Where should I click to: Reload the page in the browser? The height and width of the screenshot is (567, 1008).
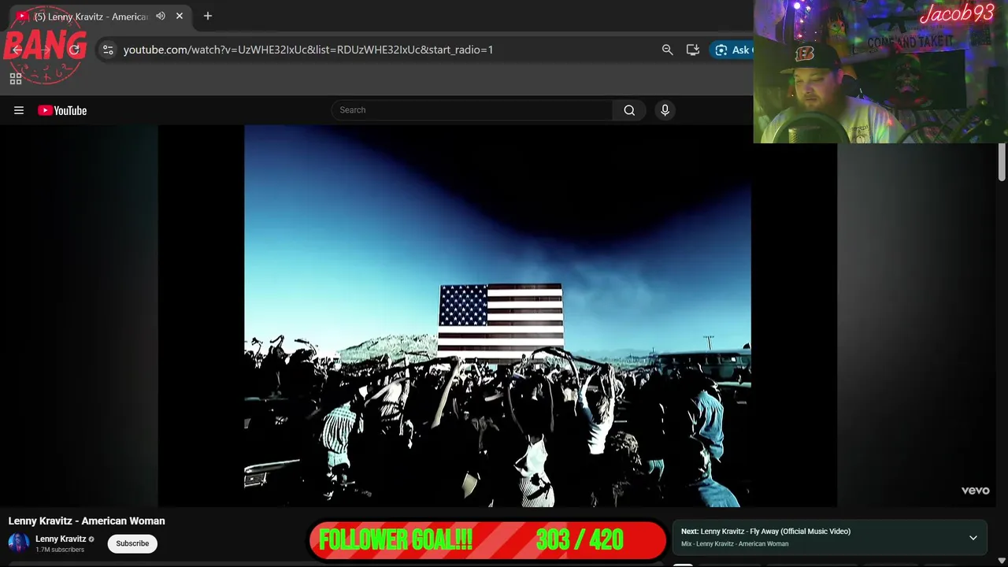point(74,50)
